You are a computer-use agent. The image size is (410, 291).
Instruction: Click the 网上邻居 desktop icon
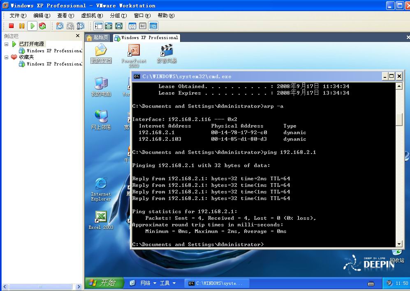point(101,120)
